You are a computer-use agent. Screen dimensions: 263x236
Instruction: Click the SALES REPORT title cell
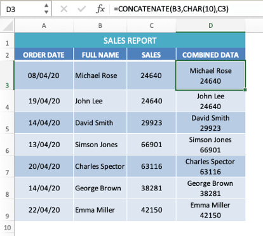[x=130, y=41]
